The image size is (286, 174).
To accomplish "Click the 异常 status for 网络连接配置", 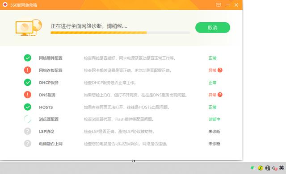I will point(212,70).
